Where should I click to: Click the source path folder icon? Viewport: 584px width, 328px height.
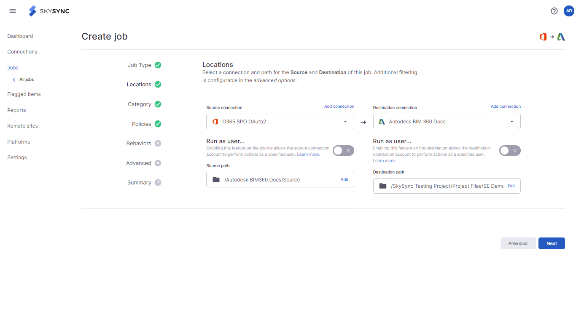(x=216, y=179)
